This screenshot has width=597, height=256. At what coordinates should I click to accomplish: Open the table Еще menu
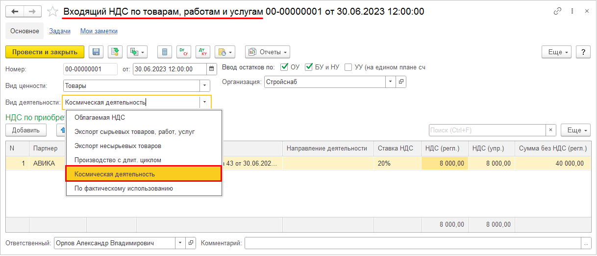575,130
